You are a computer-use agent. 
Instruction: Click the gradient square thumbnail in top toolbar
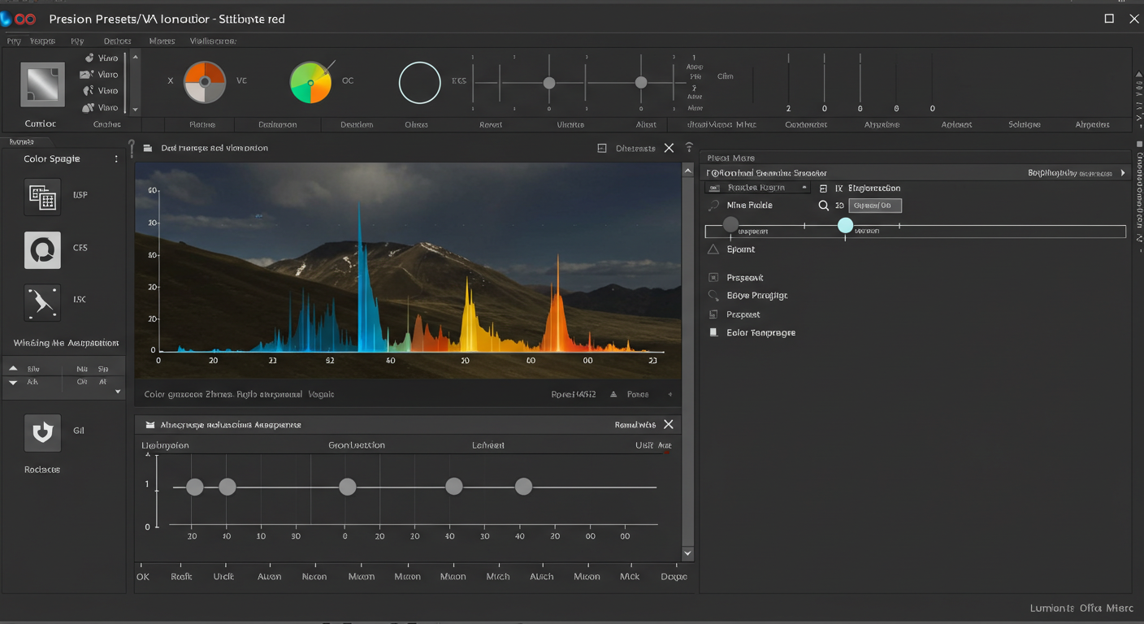coord(42,84)
